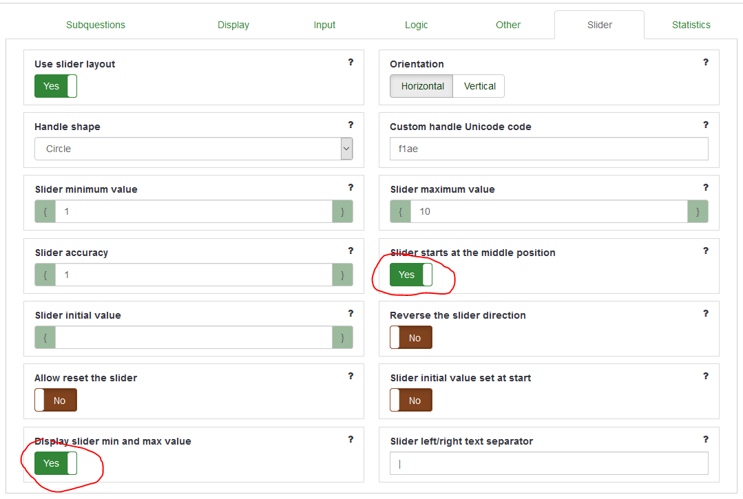The width and height of the screenshot is (743, 499).
Task: Focus the Custom handle Unicode code field
Action: pos(549,149)
